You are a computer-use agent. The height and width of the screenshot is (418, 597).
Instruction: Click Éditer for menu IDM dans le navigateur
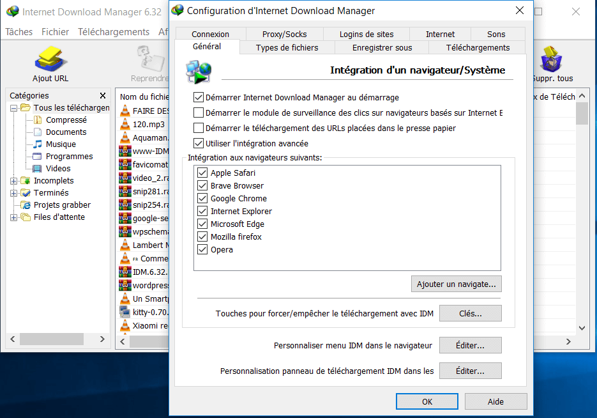point(470,345)
